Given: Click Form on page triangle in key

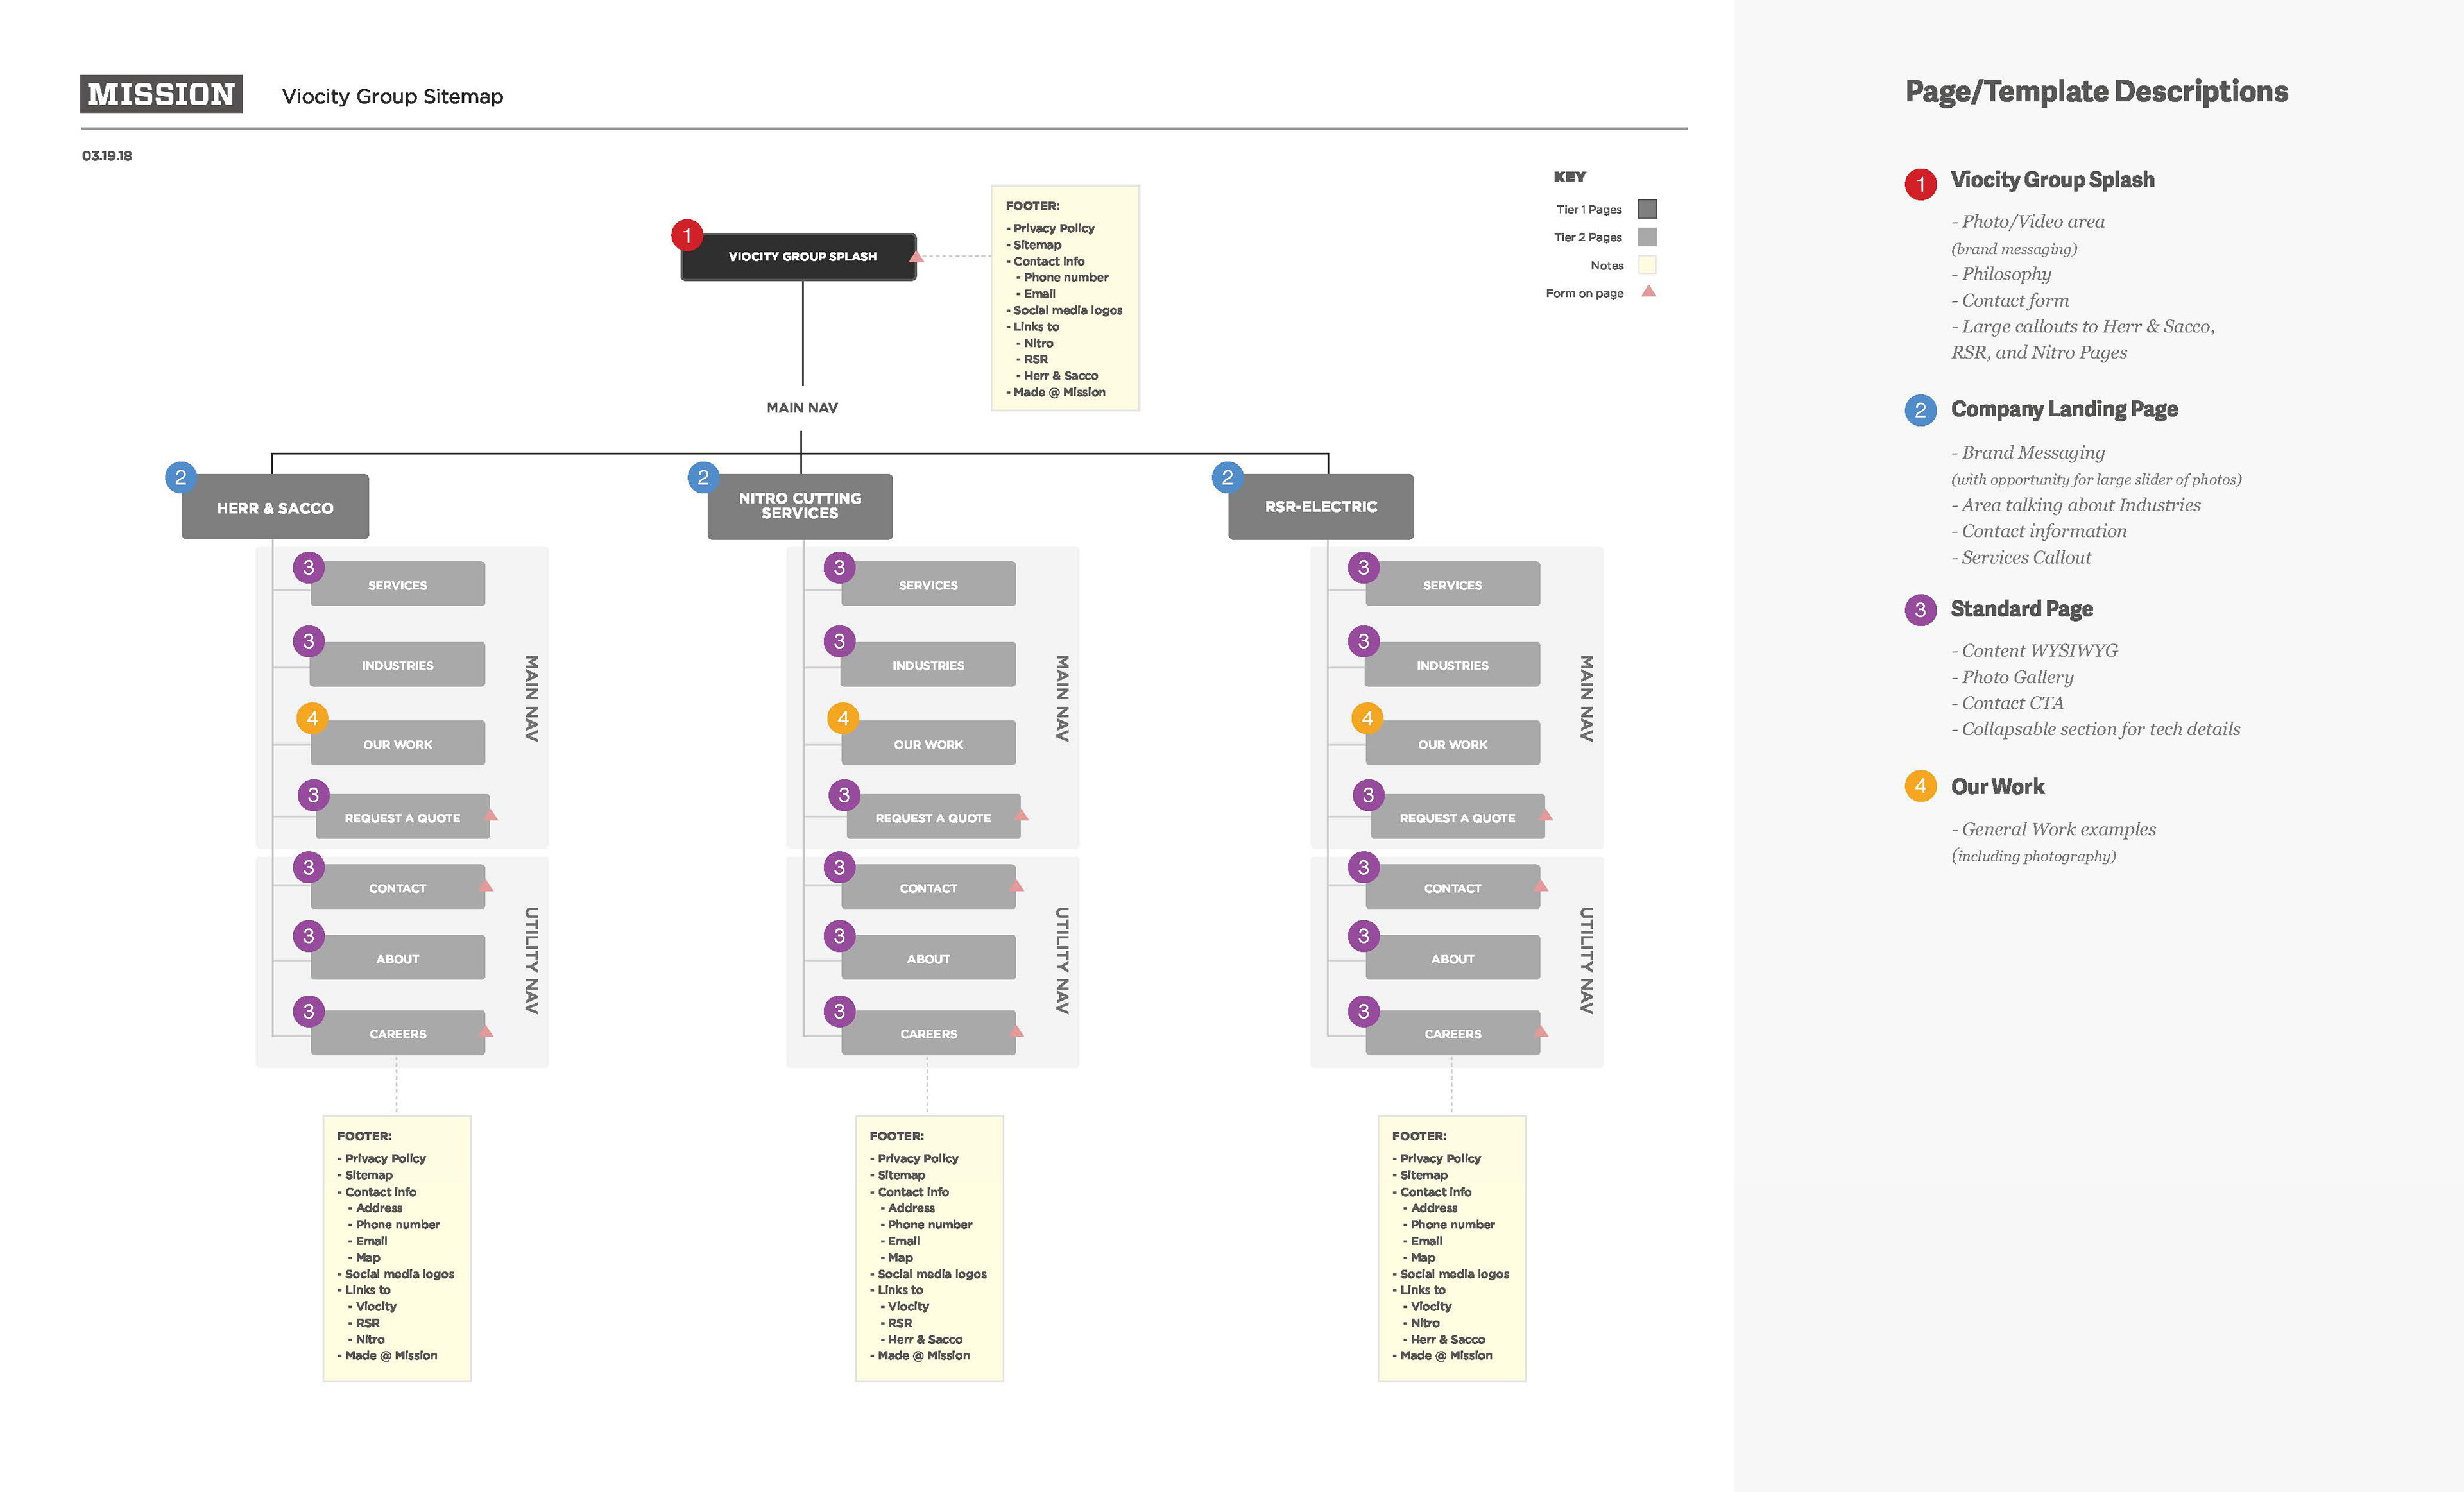Looking at the screenshot, I should click(x=1649, y=291).
